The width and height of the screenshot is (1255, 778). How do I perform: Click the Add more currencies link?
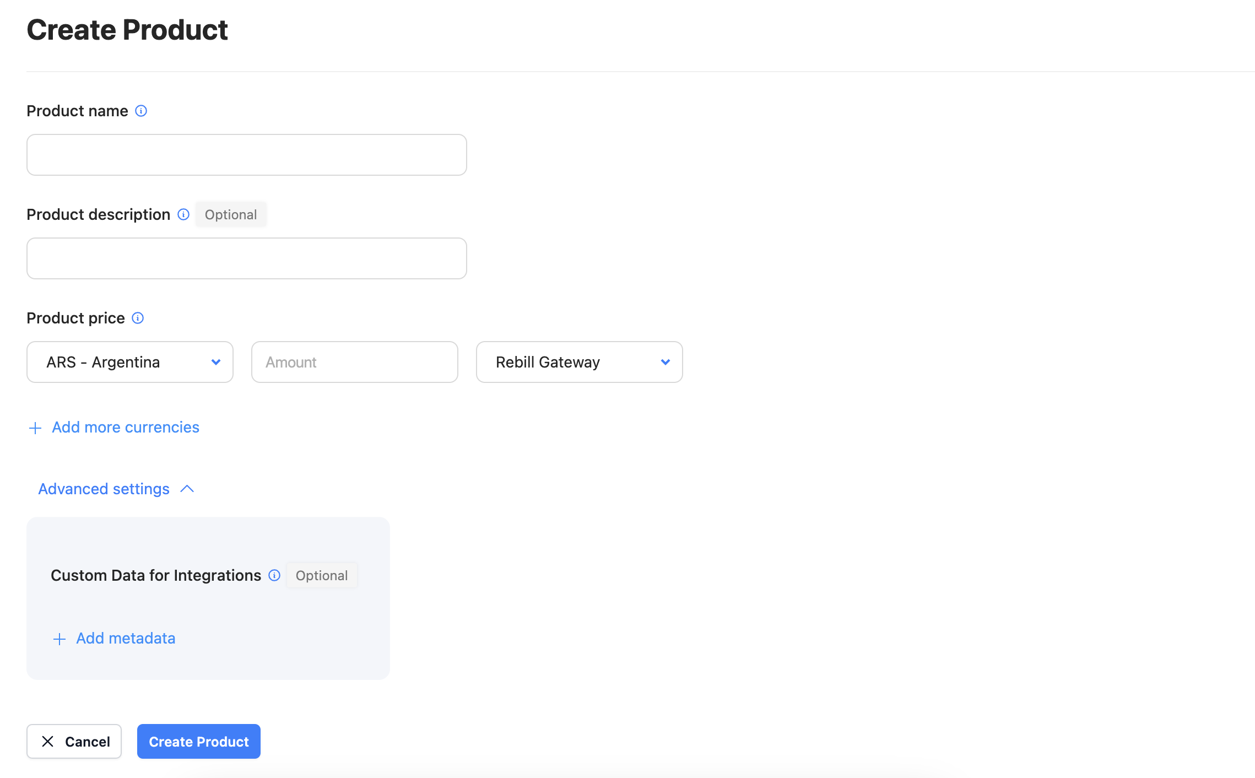pos(125,428)
